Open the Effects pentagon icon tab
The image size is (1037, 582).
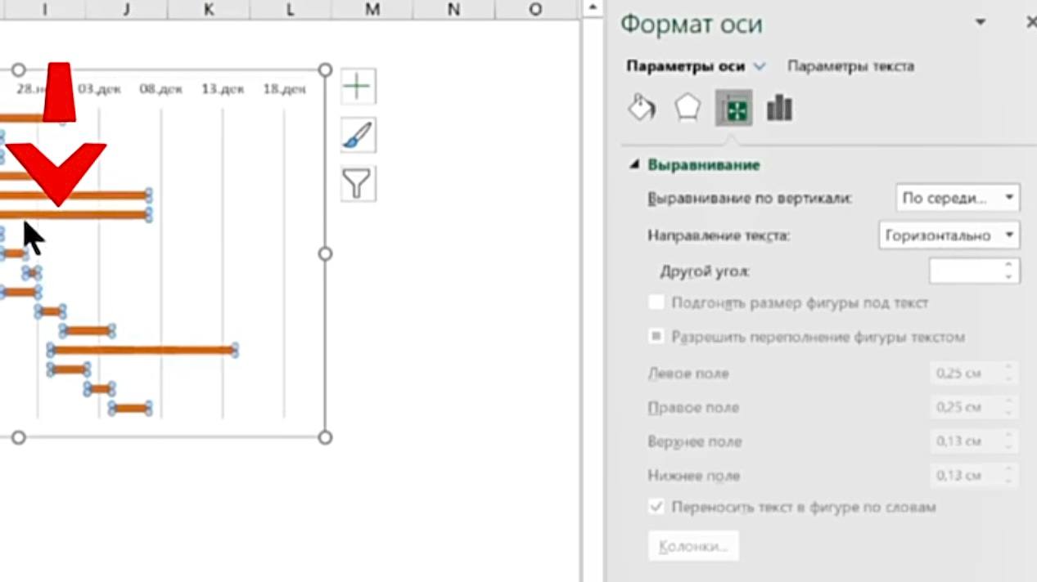pyautogui.click(x=688, y=108)
